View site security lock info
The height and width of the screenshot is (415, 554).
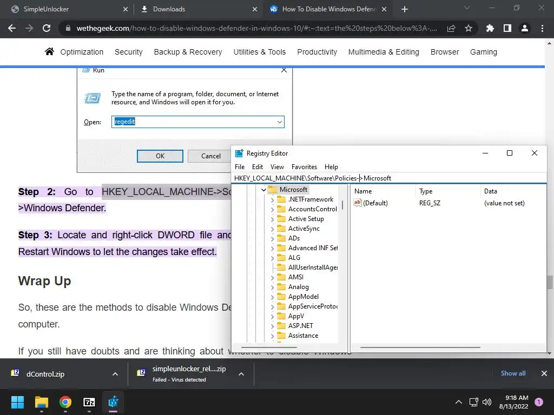pos(68,28)
